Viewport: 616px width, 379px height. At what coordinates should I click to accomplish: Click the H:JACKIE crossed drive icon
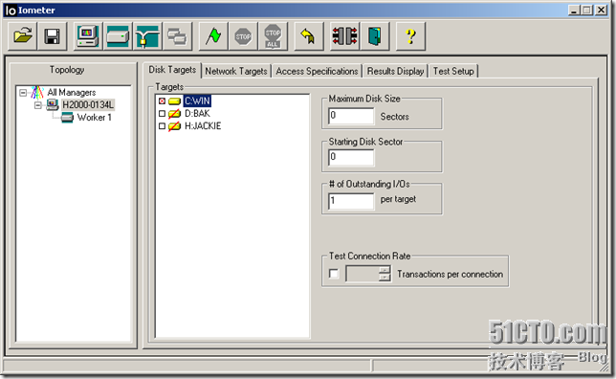point(174,126)
